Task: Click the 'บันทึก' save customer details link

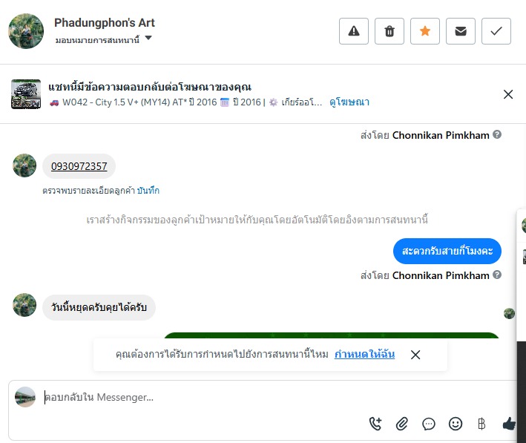Action: (x=148, y=191)
